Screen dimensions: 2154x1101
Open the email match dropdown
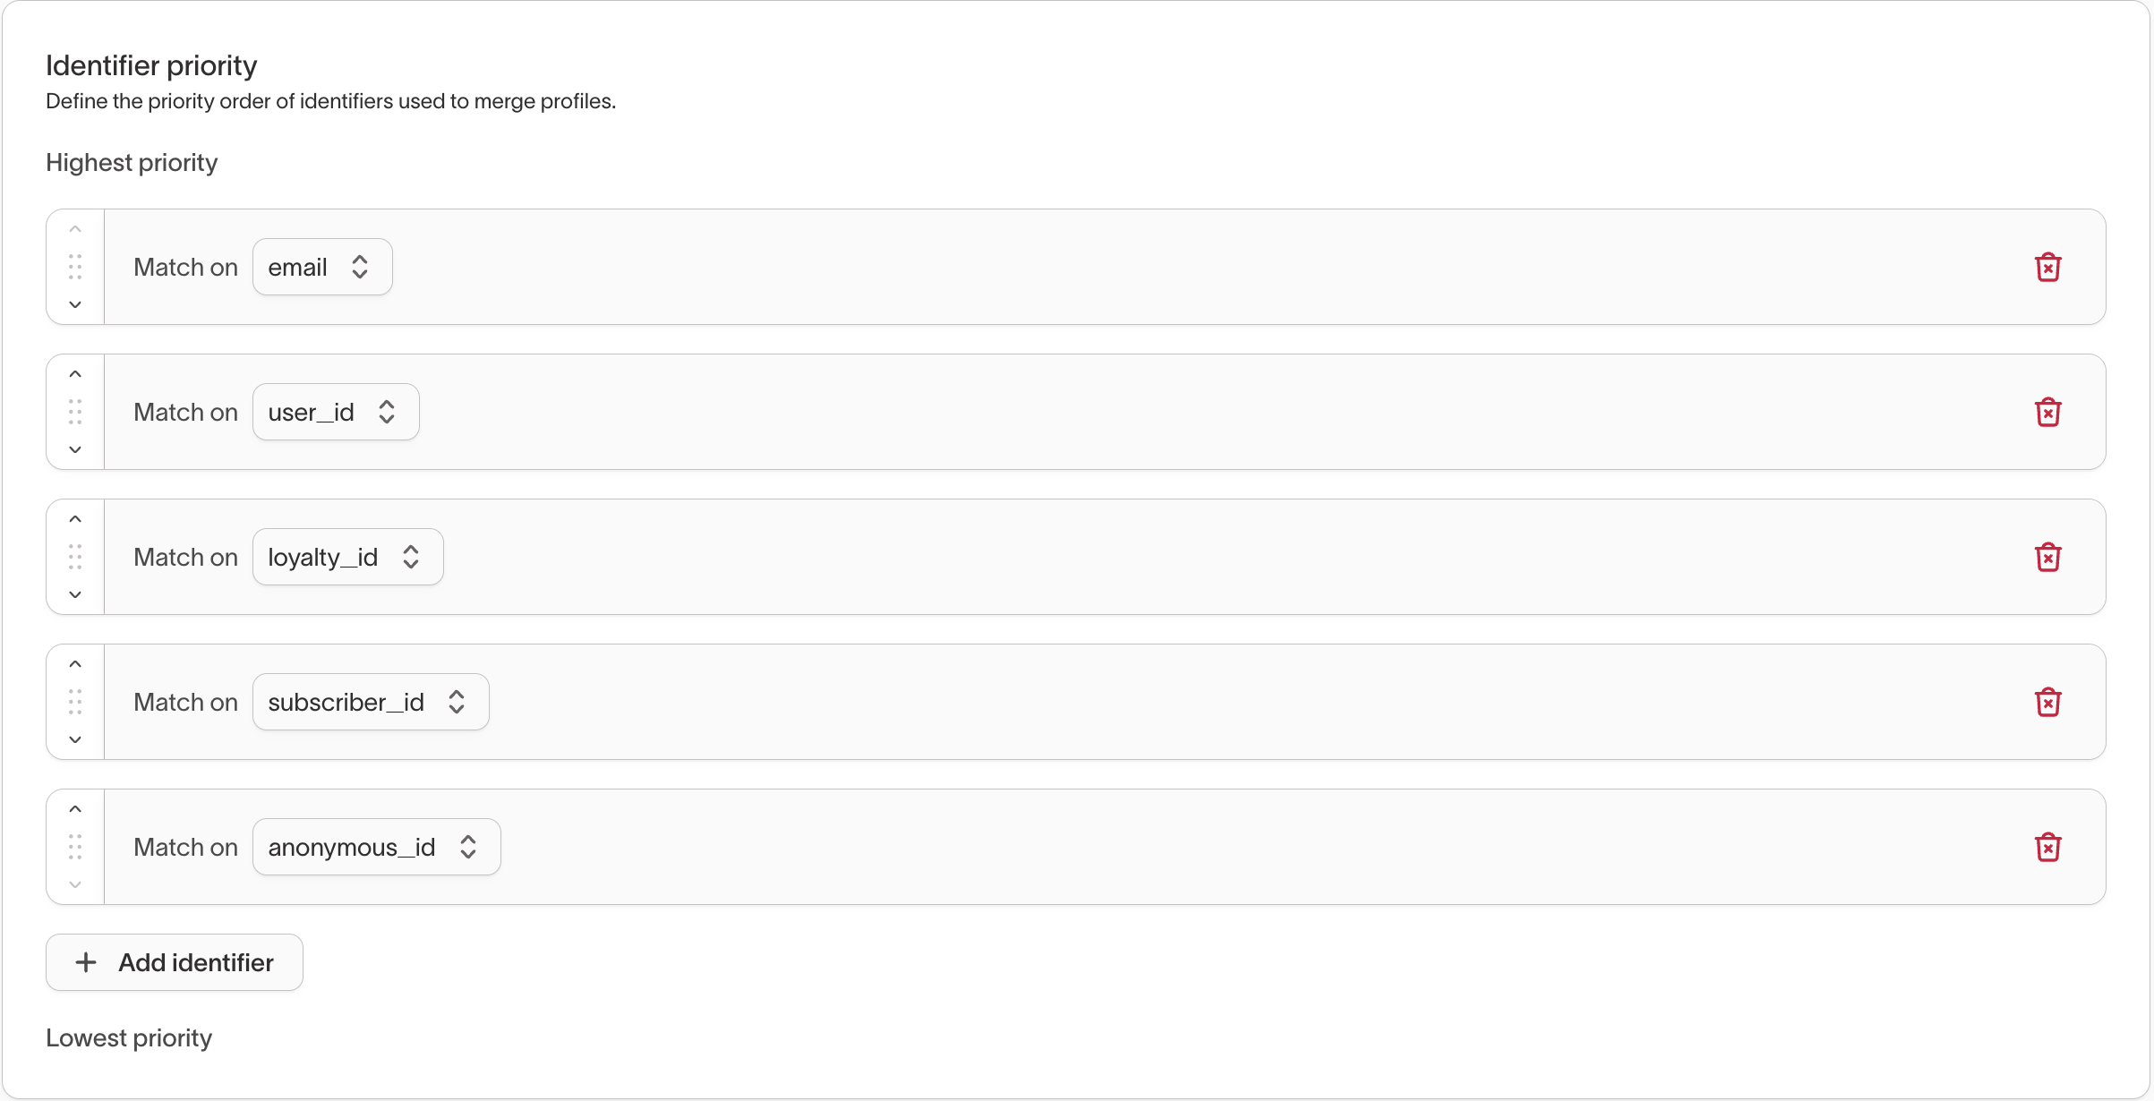click(322, 267)
